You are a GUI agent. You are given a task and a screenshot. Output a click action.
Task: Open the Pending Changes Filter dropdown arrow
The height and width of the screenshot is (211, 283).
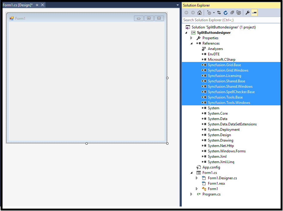click(x=214, y=13)
